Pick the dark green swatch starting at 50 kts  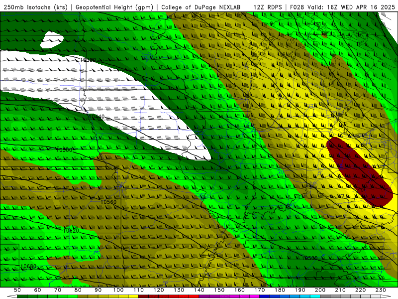(22, 297)
